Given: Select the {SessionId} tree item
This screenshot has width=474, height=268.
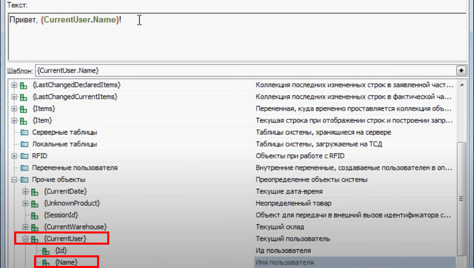Looking at the screenshot, I should point(61,215).
